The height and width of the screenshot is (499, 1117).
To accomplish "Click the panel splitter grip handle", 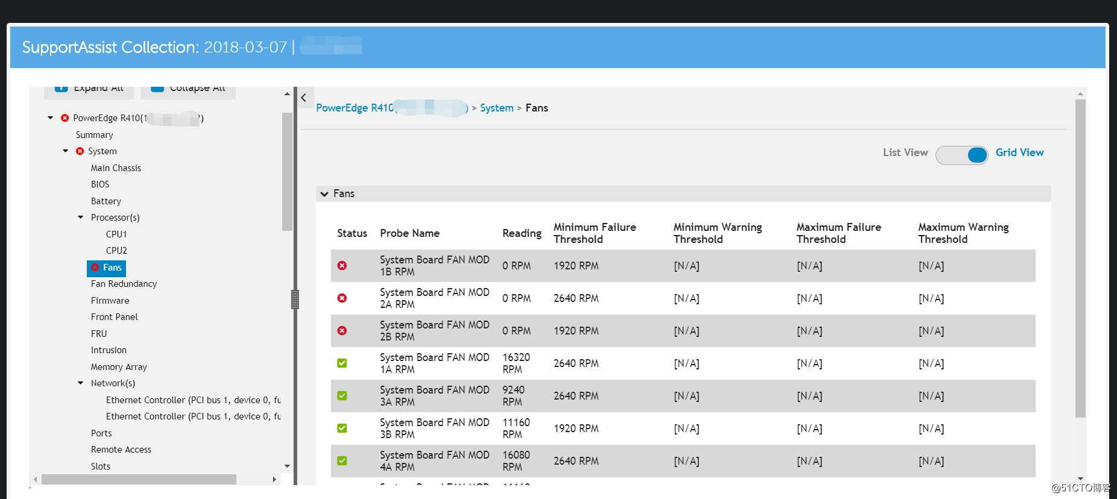I will (295, 300).
